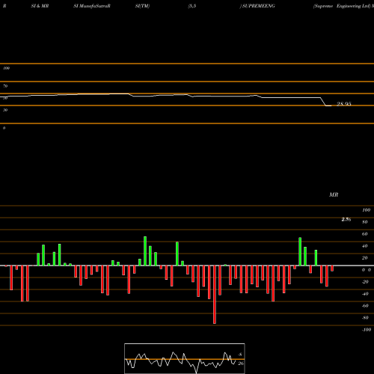This screenshot has height=374, width=374.
Task: Click the 40 label on MR right axis
Action: (x=365, y=246)
